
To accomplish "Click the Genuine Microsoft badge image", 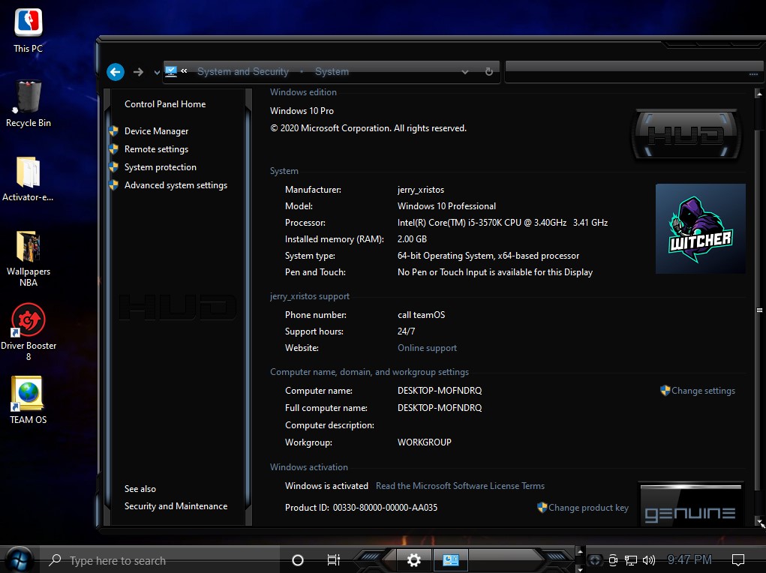I will (691, 505).
